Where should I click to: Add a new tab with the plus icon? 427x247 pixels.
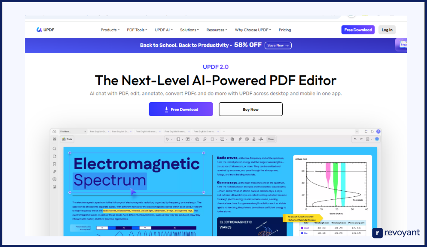pos(224,132)
